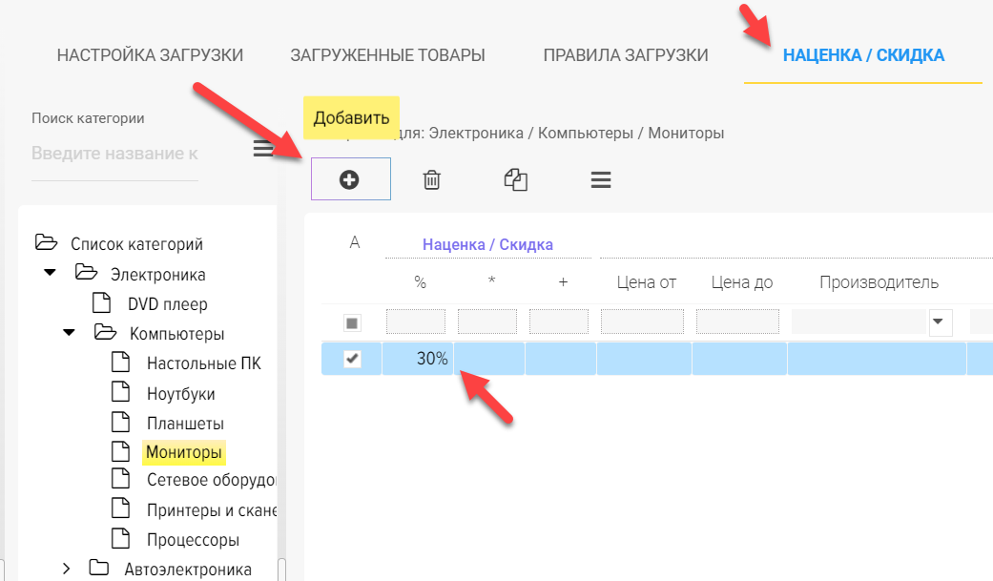This screenshot has height=581, width=993.
Task: Click the Настольные ПК file icon
Action: [x=120, y=362]
